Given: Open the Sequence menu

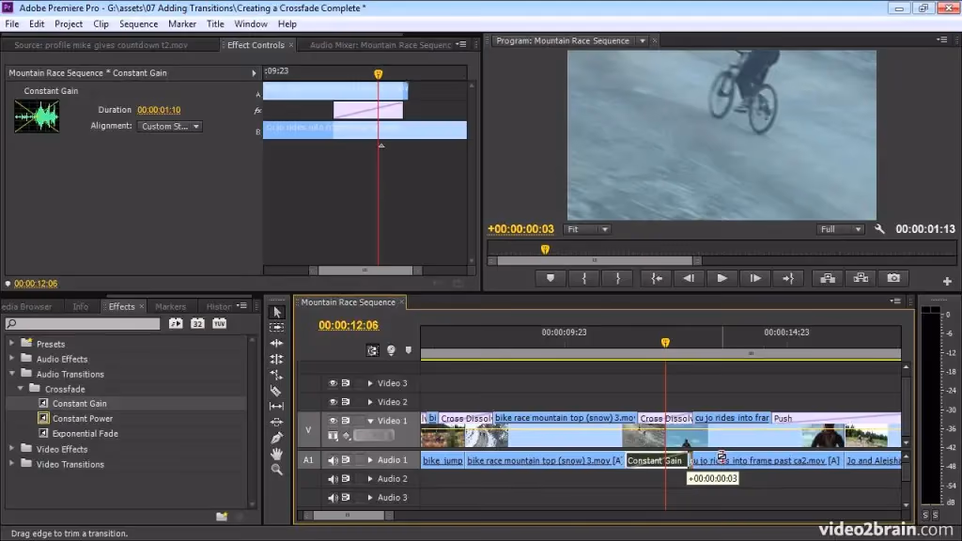Looking at the screenshot, I should click(x=139, y=23).
